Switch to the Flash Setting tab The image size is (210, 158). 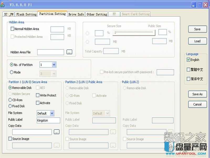[26, 14]
